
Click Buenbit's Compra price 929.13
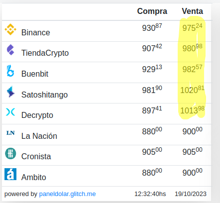pos(152,69)
